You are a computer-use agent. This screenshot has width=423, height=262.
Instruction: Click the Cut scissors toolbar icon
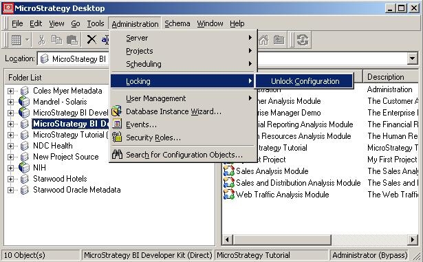tap(41, 40)
